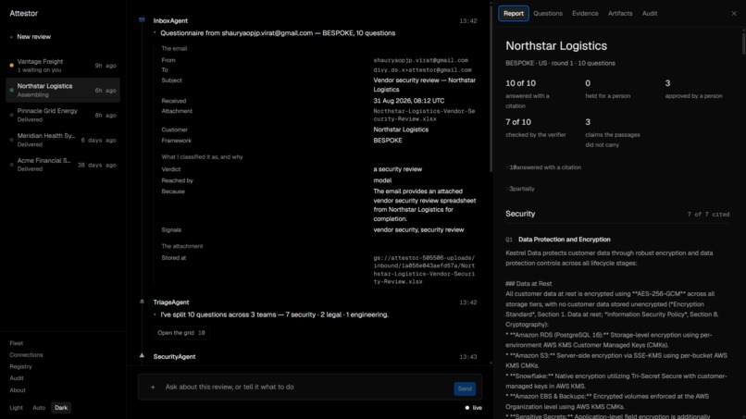Open the Evidence tab
This screenshot has height=419, width=746.
[x=585, y=13]
